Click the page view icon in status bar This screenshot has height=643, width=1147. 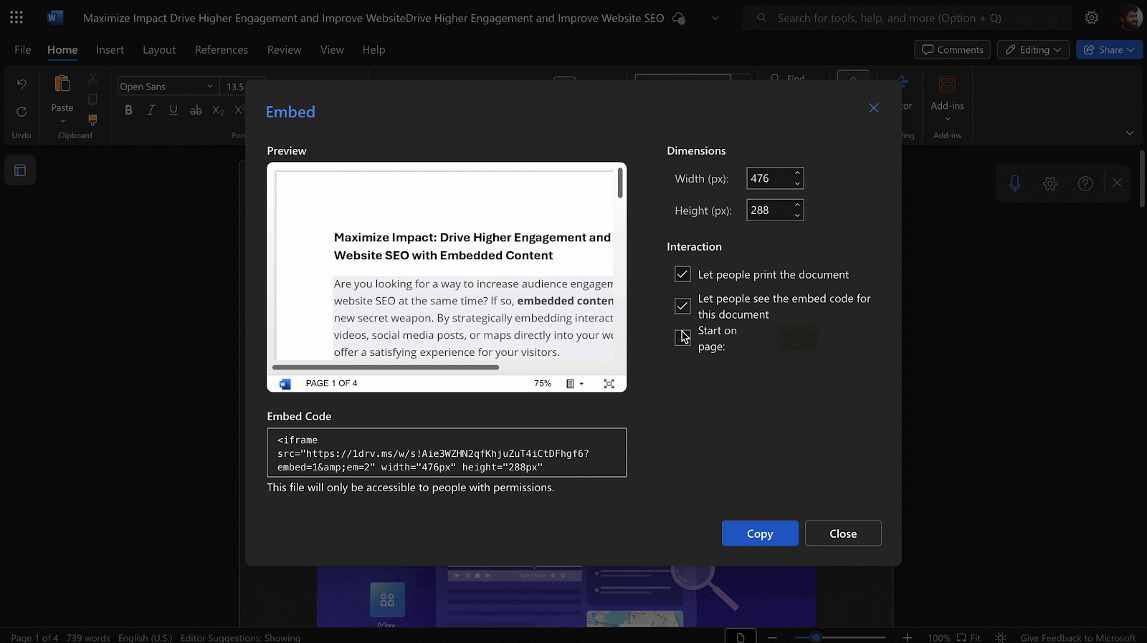[x=741, y=637]
